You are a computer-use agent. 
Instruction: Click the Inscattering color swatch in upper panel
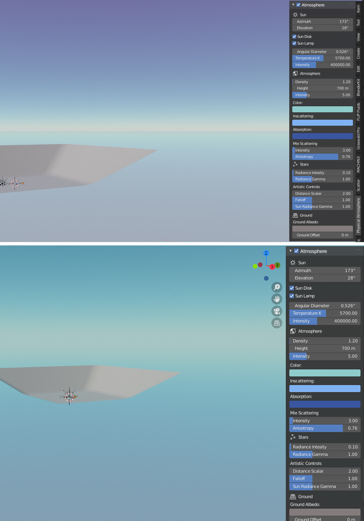pos(322,123)
